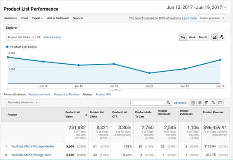Click the Select a metric link
The width and height of the screenshot is (233, 160).
tap(52, 37)
